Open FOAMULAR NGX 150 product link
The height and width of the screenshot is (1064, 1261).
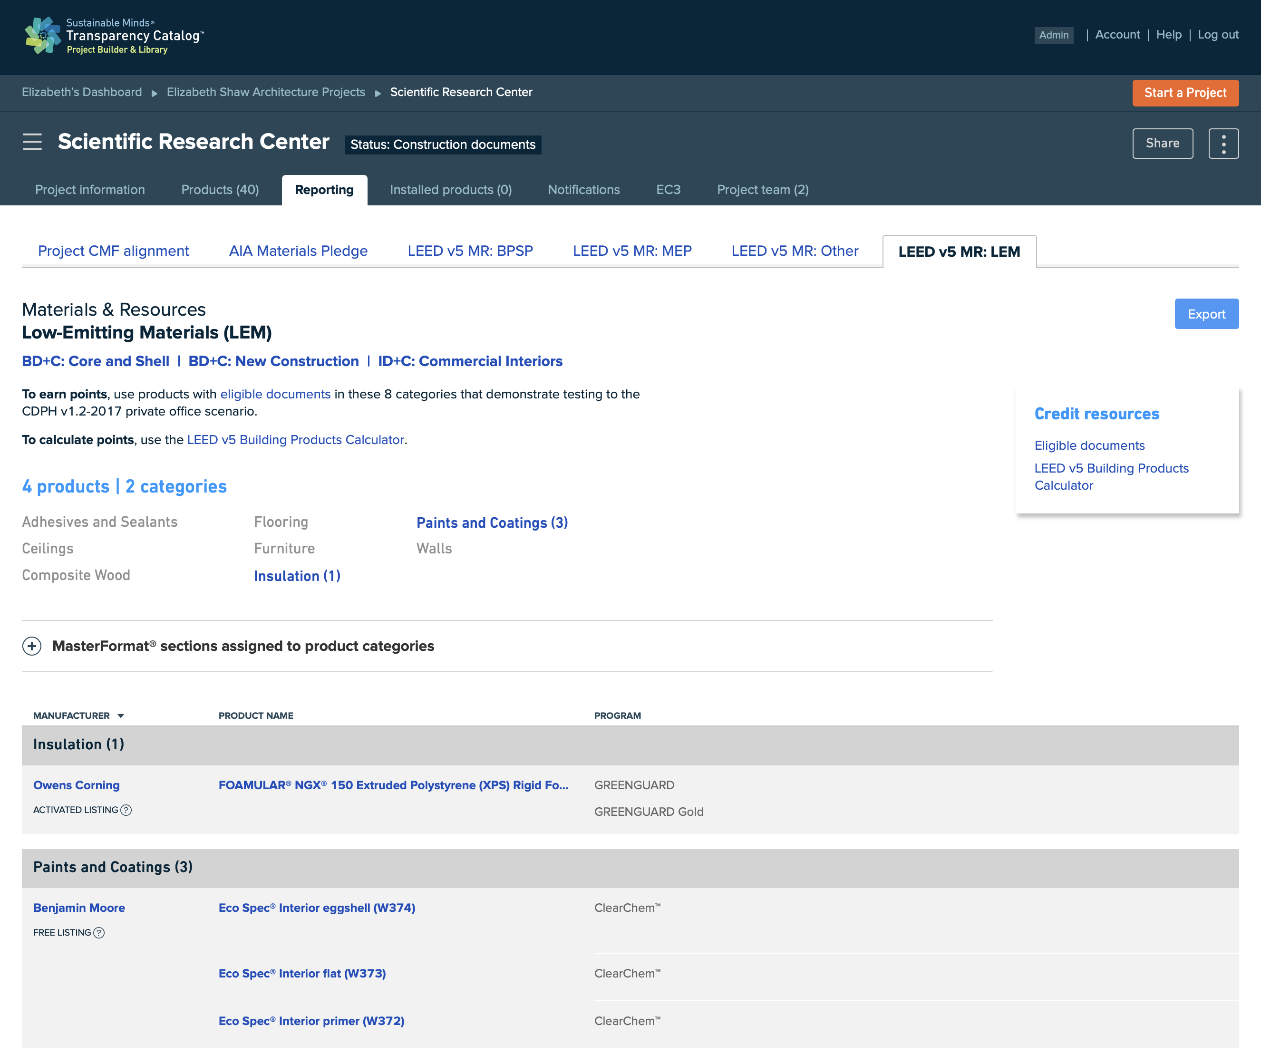[393, 785]
